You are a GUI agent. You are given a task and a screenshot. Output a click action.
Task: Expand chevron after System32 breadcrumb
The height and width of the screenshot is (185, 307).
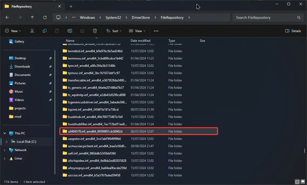(126, 17)
